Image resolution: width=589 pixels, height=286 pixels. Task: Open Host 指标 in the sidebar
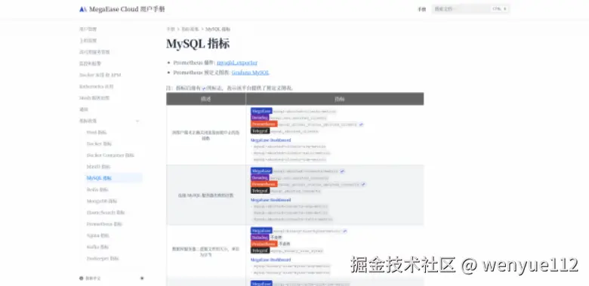click(x=97, y=133)
